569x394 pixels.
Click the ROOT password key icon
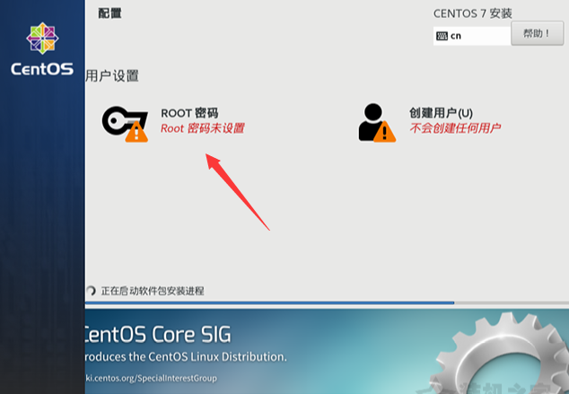[x=125, y=123]
